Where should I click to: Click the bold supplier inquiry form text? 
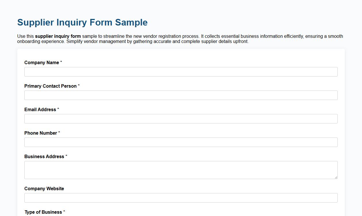pos(58,36)
